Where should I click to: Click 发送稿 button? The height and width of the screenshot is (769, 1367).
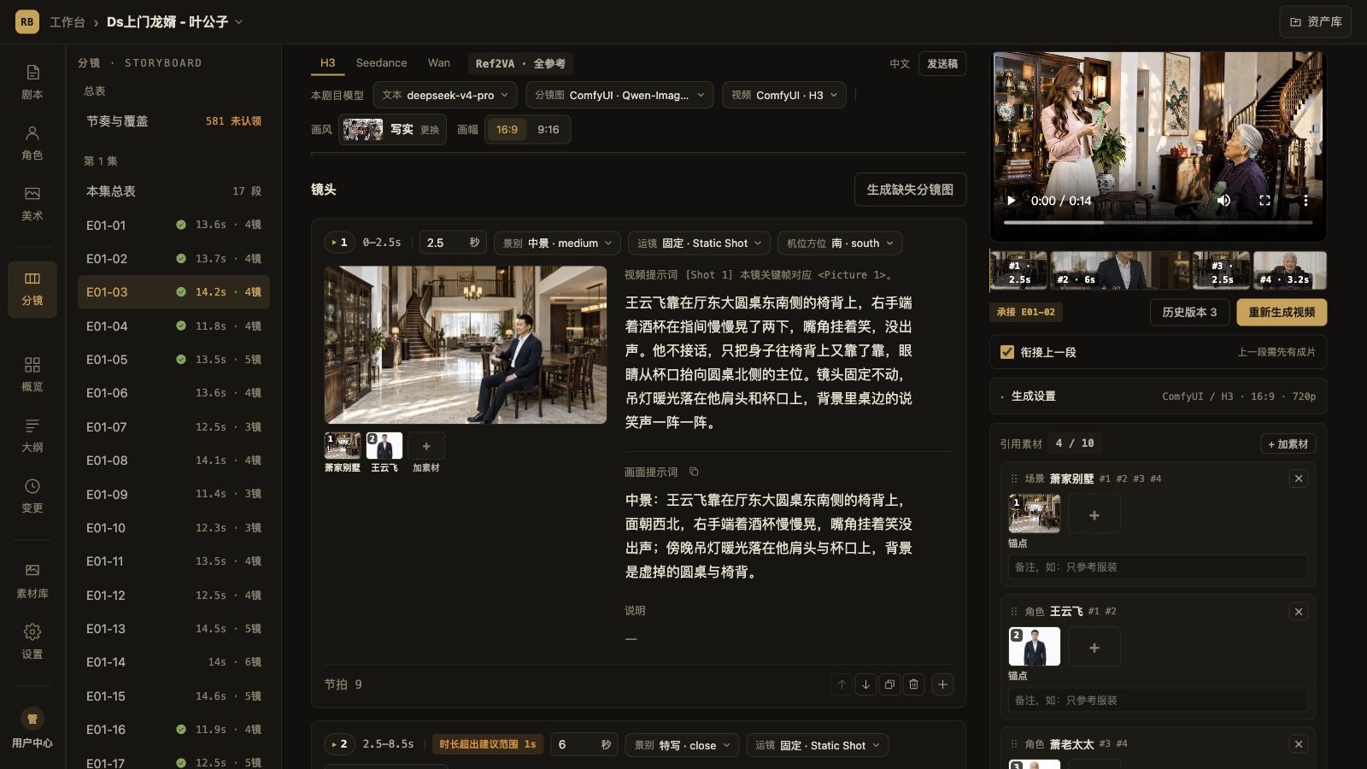(x=942, y=63)
